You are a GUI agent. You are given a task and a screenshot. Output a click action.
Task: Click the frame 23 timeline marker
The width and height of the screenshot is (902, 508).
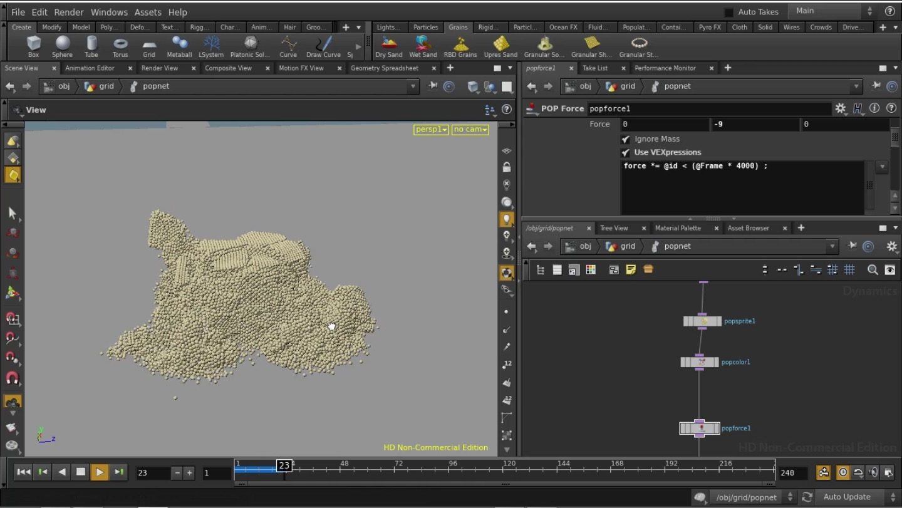coord(284,465)
